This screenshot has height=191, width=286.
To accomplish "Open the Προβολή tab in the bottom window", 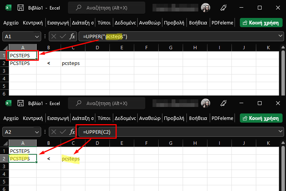I will [x=174, y=118].
